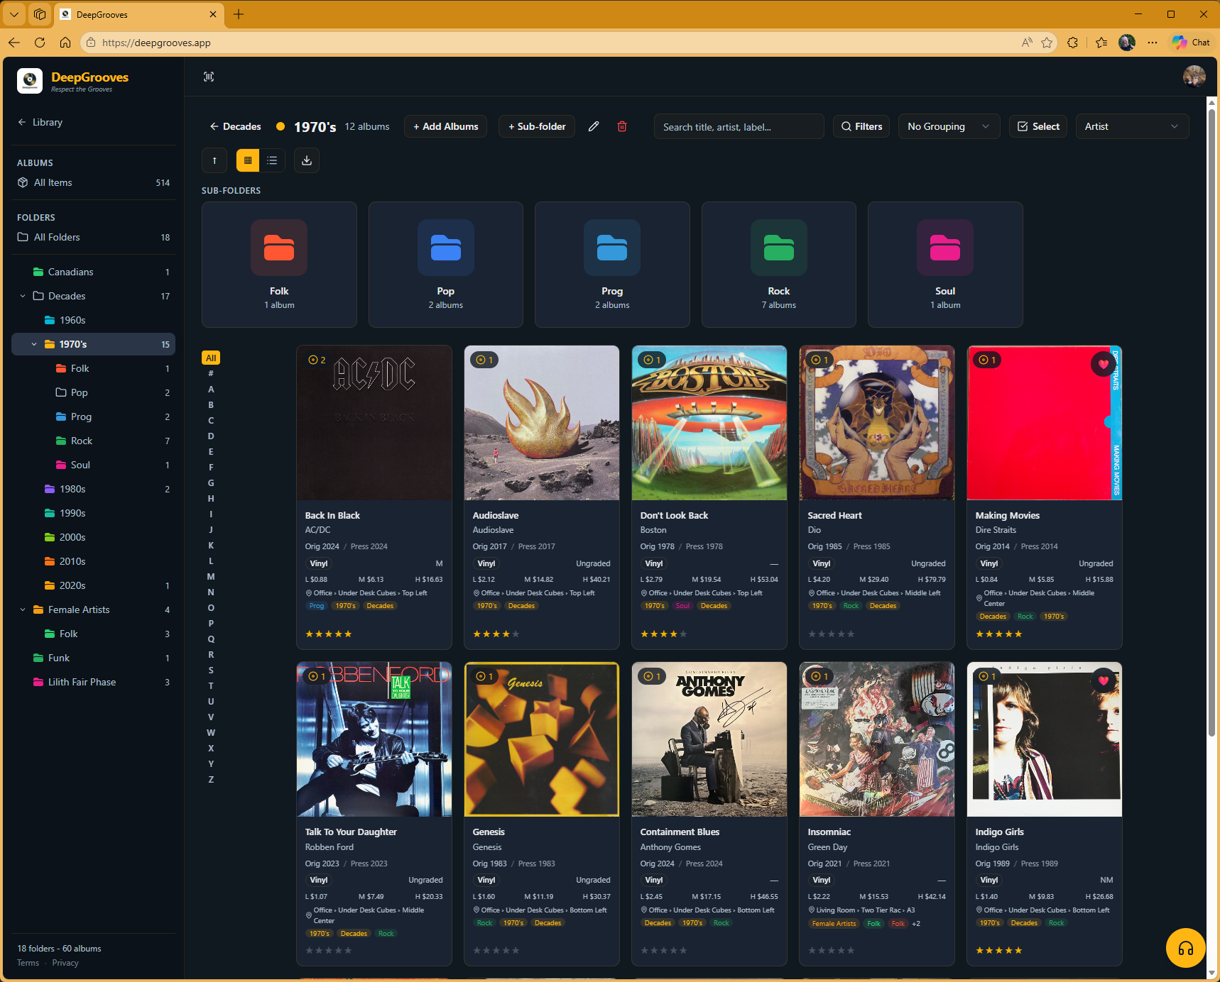Click the browser home icon
This screenshot has width=1220, height=982.
(65, 43)
